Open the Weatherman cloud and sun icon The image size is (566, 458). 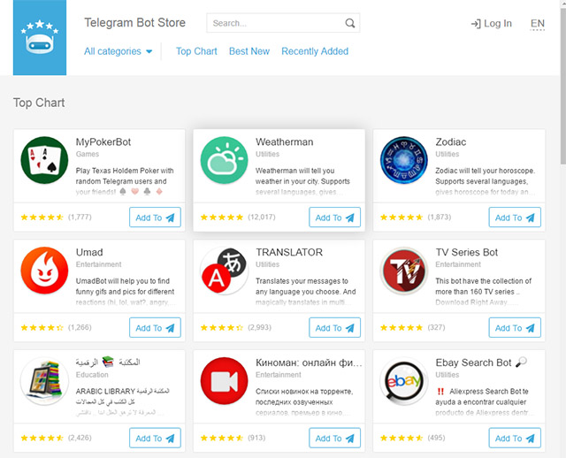(224, 160)
